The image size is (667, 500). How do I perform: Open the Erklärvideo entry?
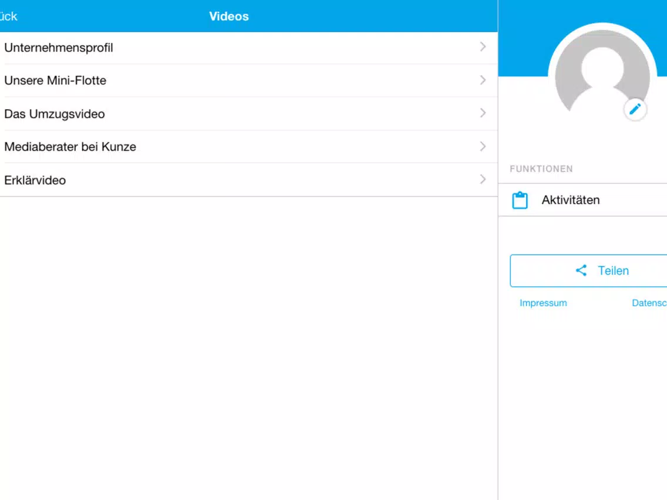[x=248, y=180]
